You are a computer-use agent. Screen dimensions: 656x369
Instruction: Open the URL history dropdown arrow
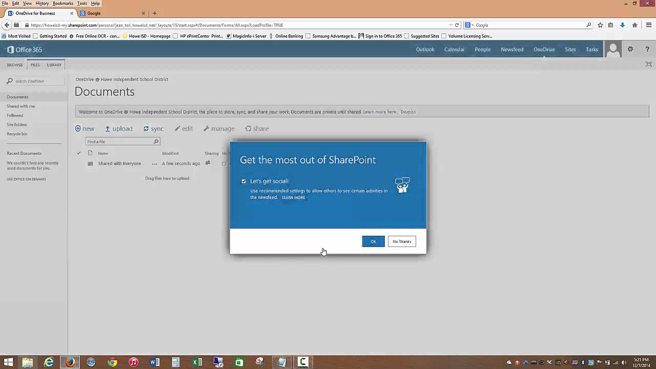[451, 25]
